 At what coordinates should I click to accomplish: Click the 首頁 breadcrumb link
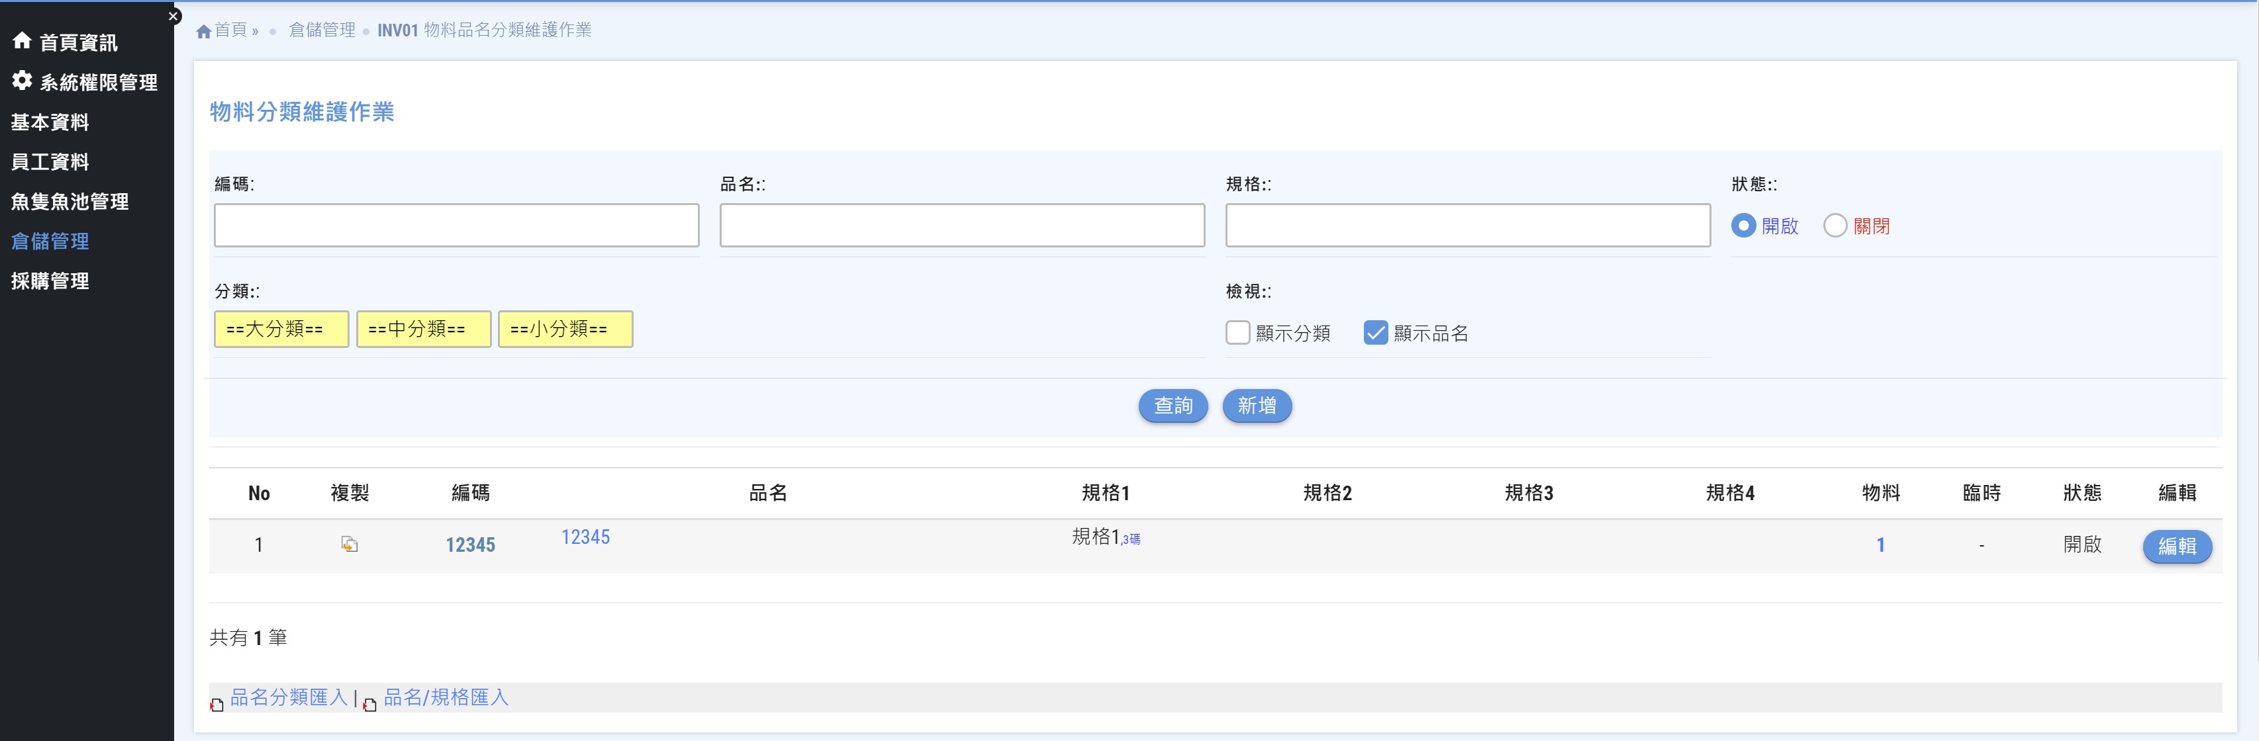click(x=232, y=30)
